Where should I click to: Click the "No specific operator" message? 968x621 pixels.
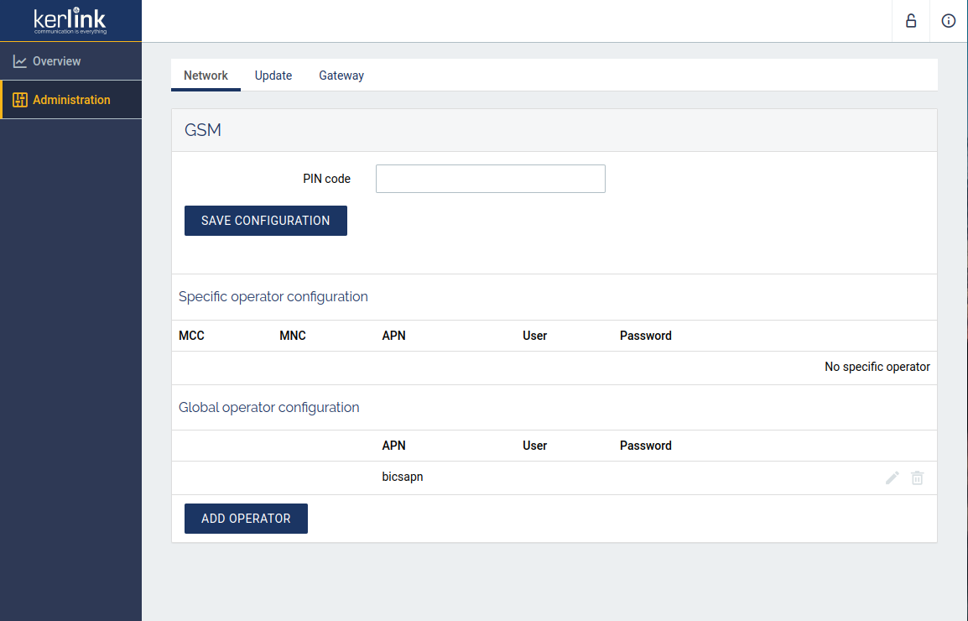point(877,367)
